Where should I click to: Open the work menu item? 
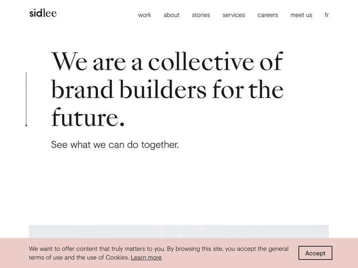pos(144,15)
